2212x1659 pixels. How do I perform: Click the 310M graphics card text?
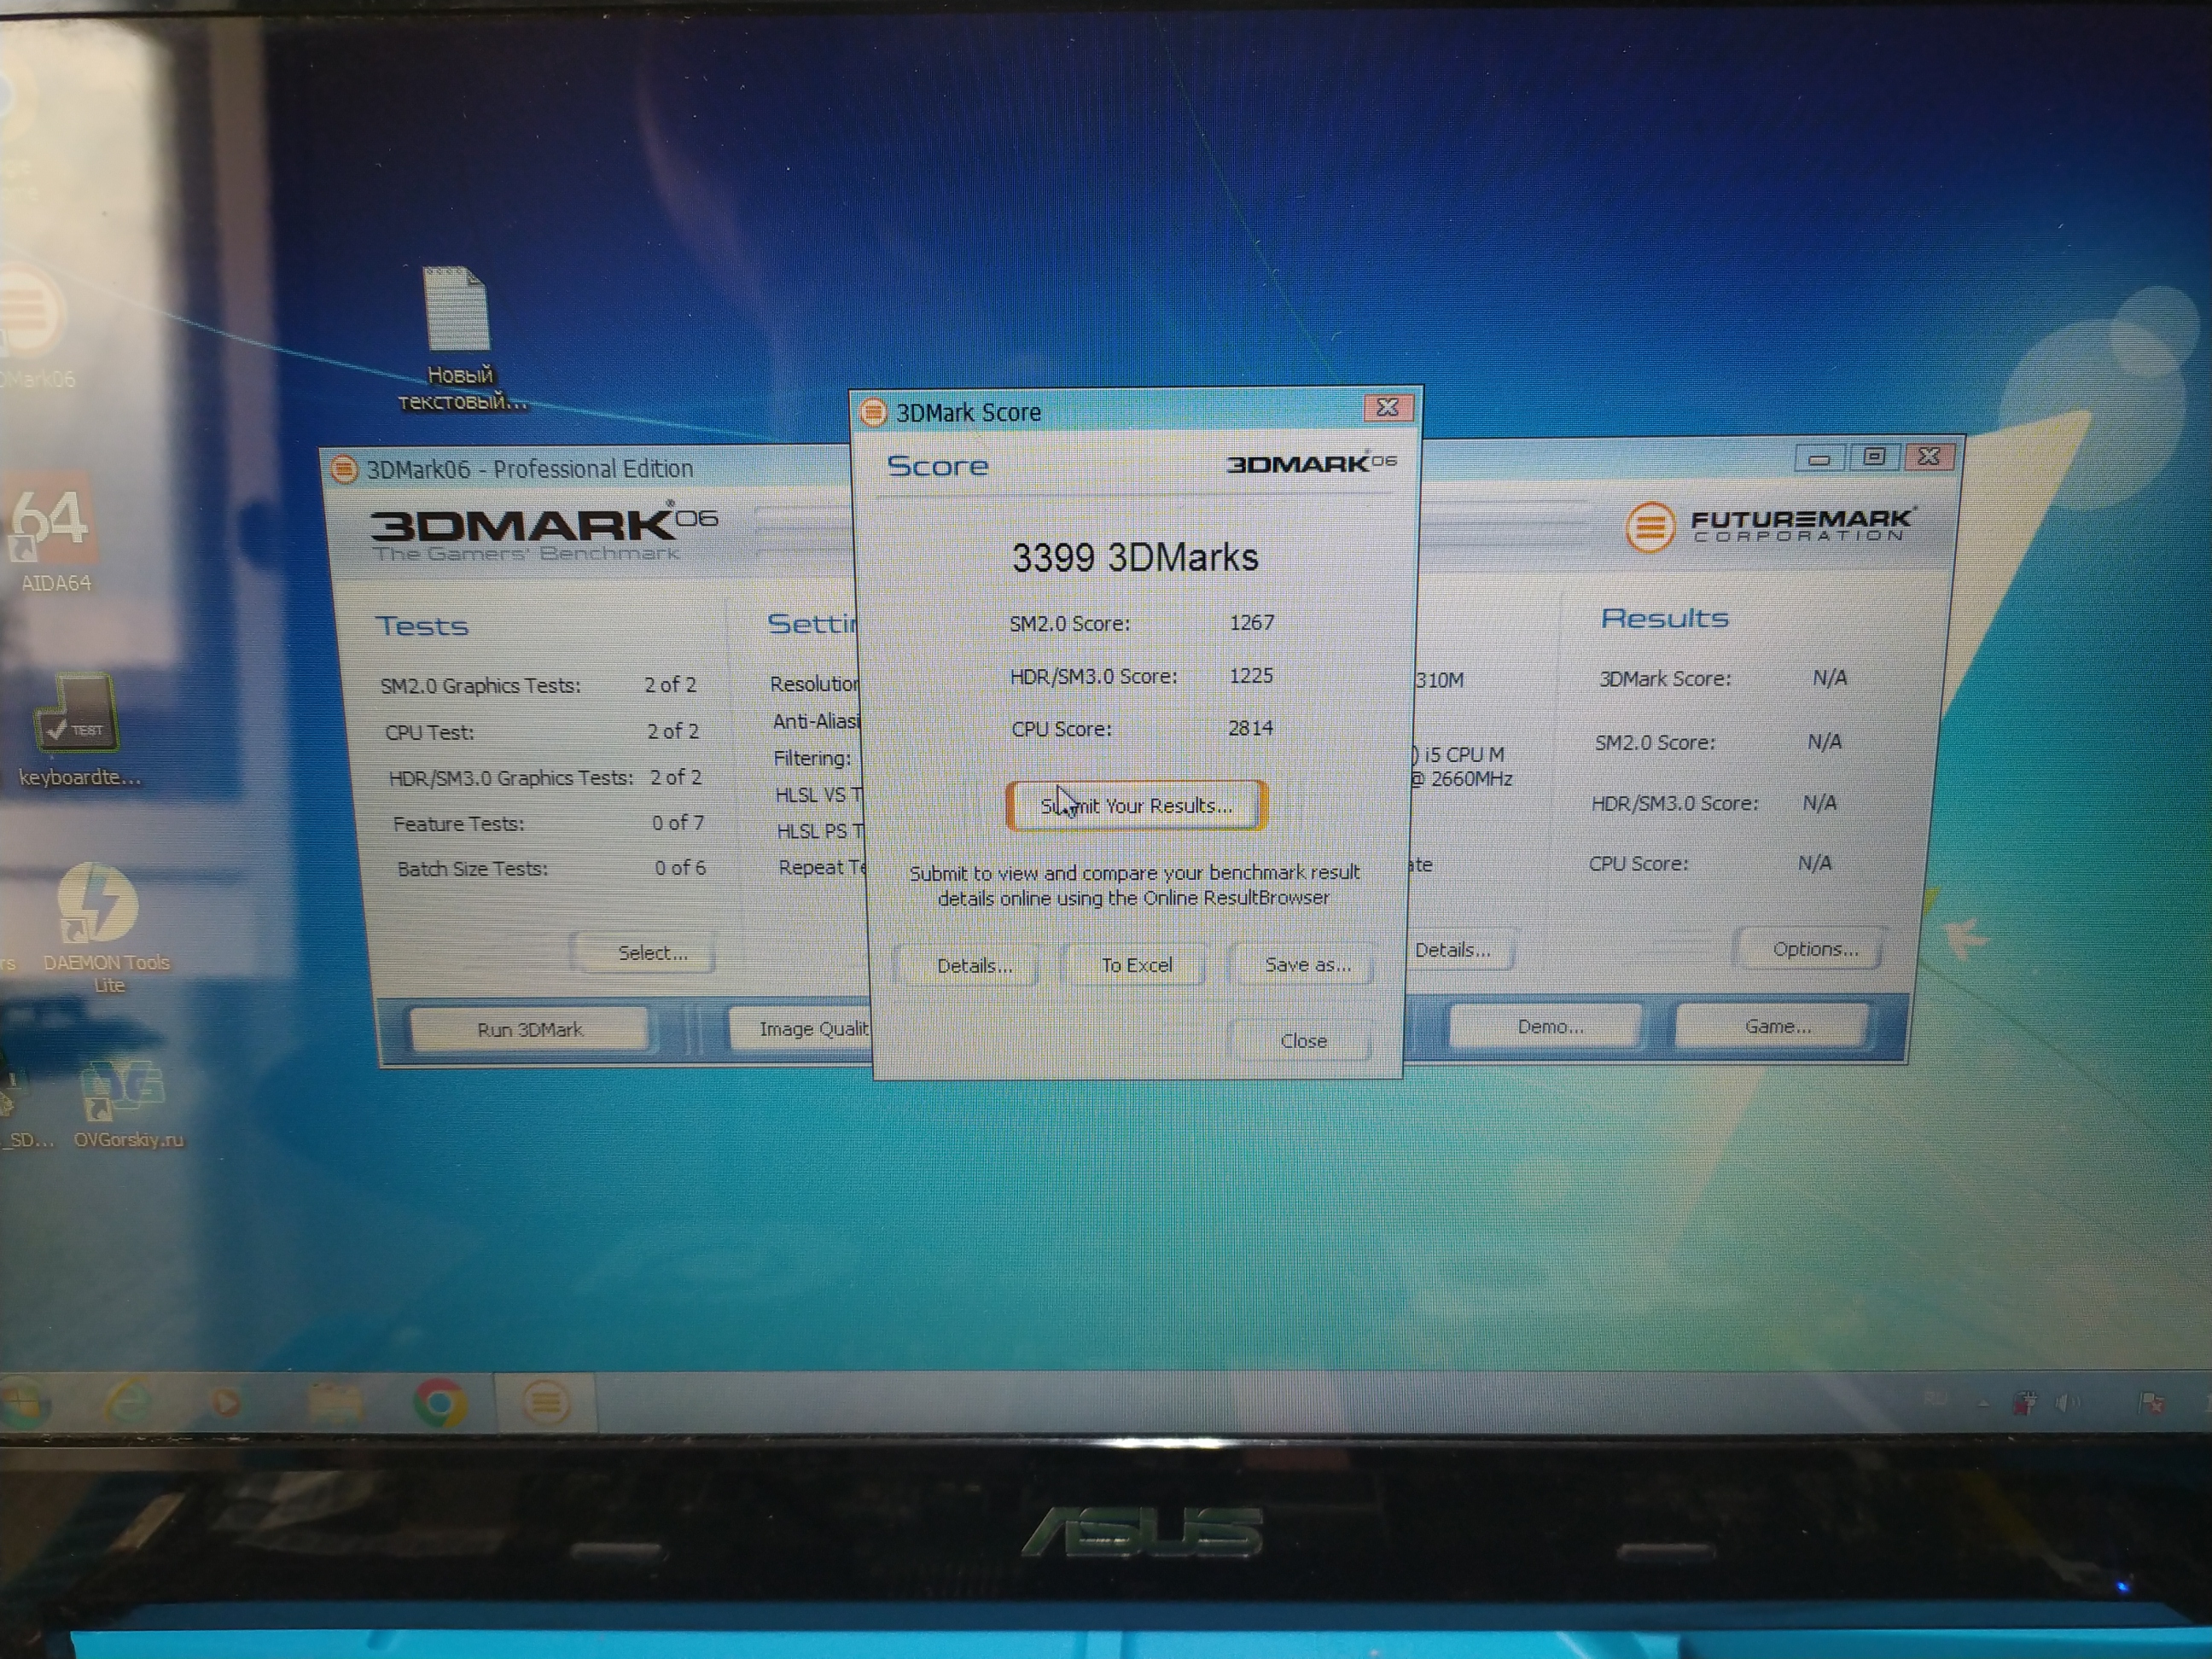pyautogui.click(x=1438, y=680)
